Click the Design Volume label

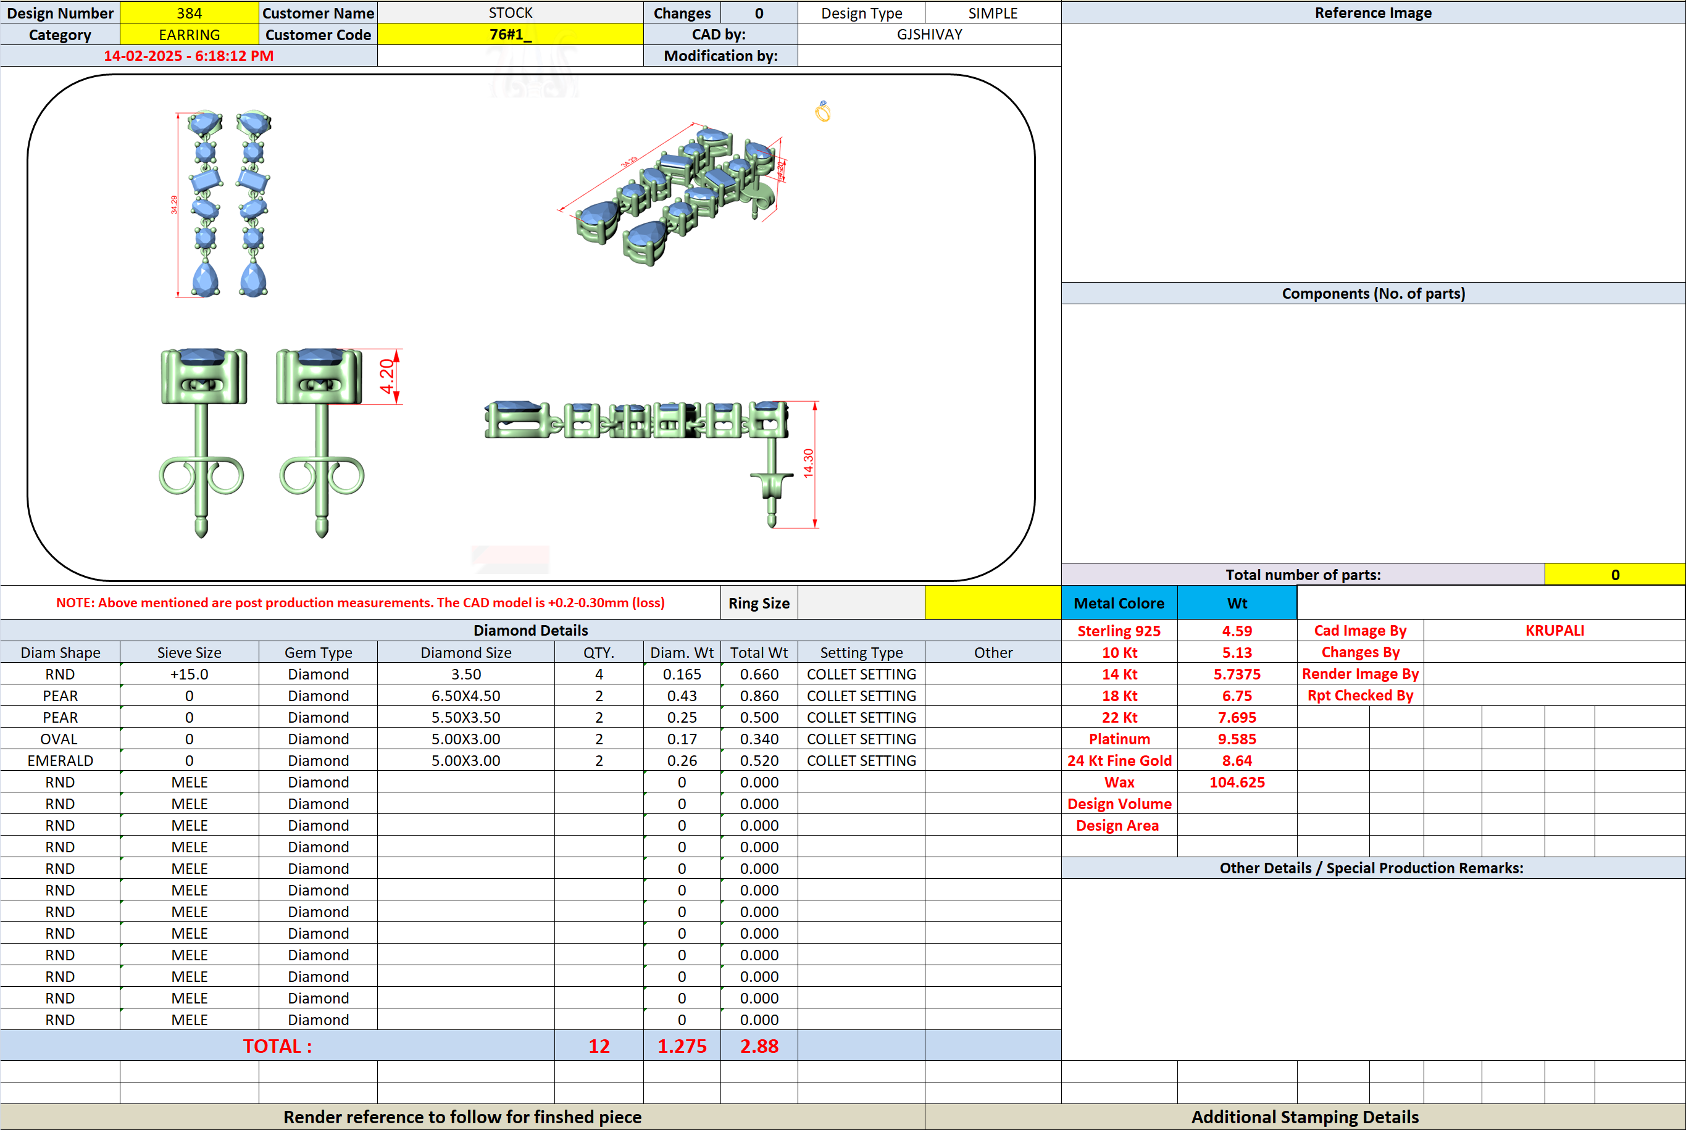[x=1119, y=804]
